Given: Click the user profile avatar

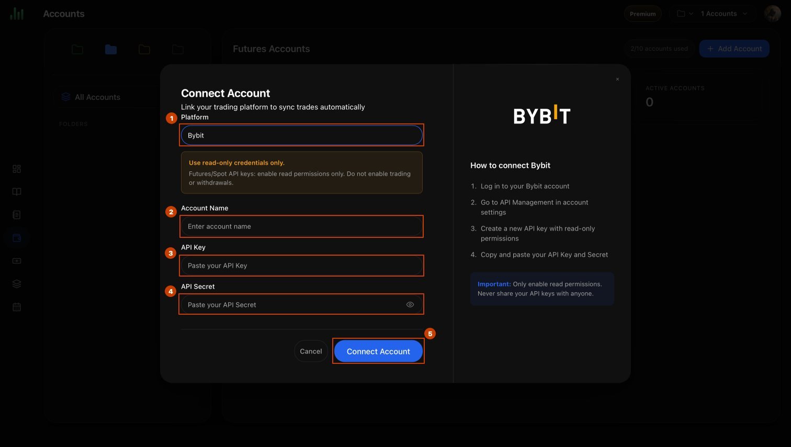Looking at the screenshot, I should tap(772, 14).
